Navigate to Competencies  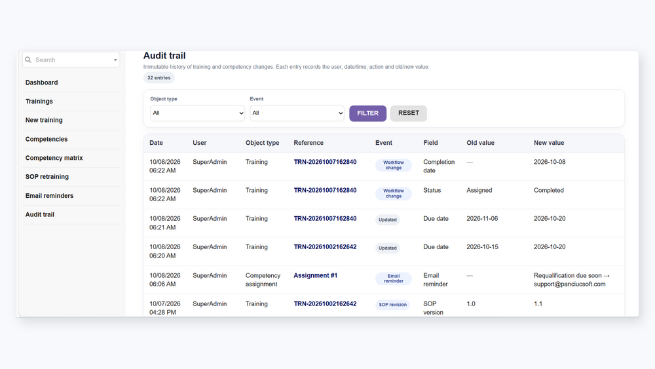coord(47,139)
